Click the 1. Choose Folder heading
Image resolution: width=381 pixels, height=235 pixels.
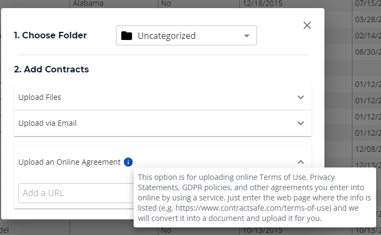tap(50, 35)
